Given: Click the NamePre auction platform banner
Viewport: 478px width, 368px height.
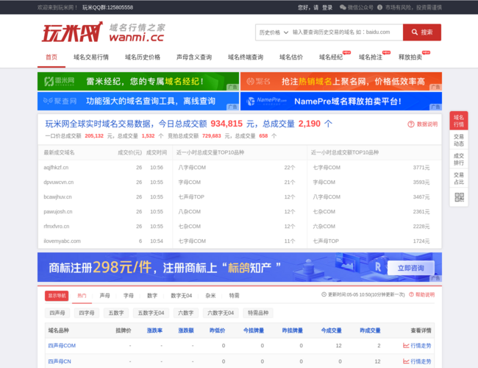Looking at the screenshot, I should (x=341, y=101).
